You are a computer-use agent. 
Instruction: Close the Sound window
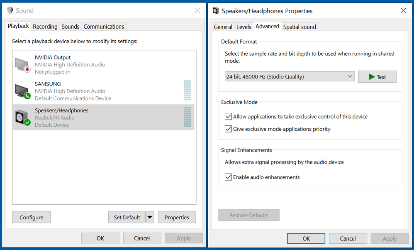[x=197, y=10]
